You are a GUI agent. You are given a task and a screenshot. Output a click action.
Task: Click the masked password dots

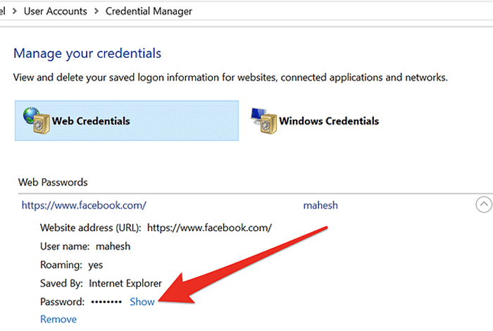pyautogui.click(x=108, y=301)
